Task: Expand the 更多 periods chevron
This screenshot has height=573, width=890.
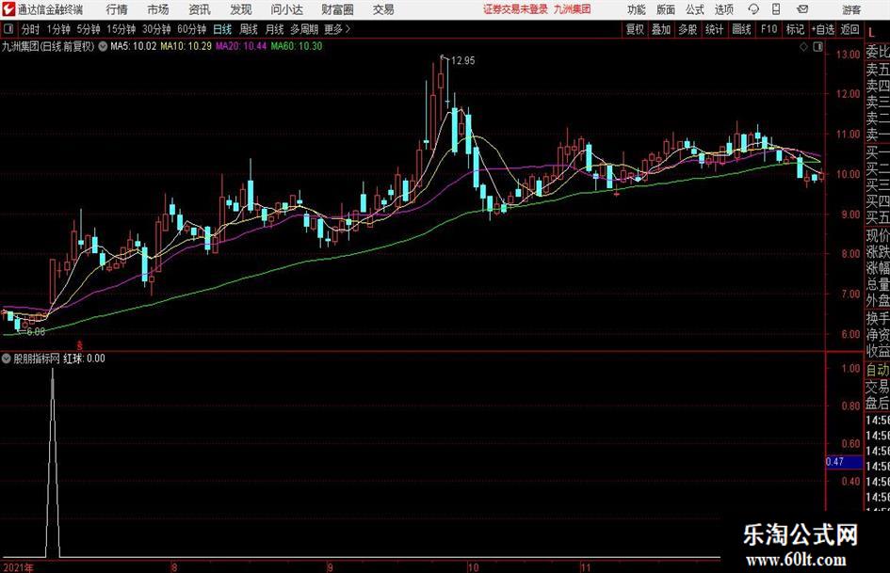Action: (348, 29)
